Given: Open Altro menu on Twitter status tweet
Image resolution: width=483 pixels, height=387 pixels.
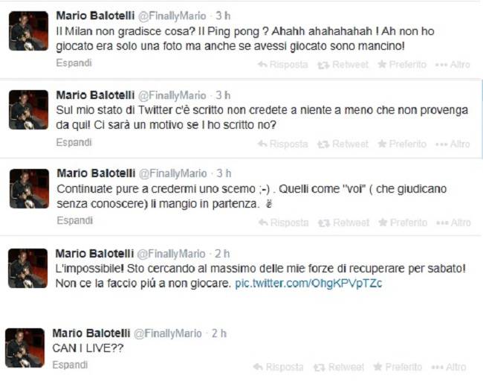Looking at the screenshot, I should (453, 144).
